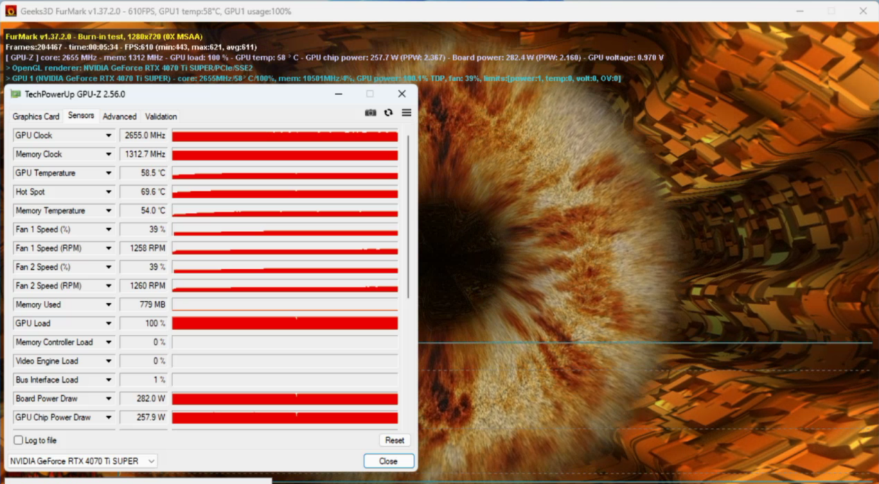The image size is (879, 484).
Task: Enable the Log to file checkbox
Action: tap(19, 440)
